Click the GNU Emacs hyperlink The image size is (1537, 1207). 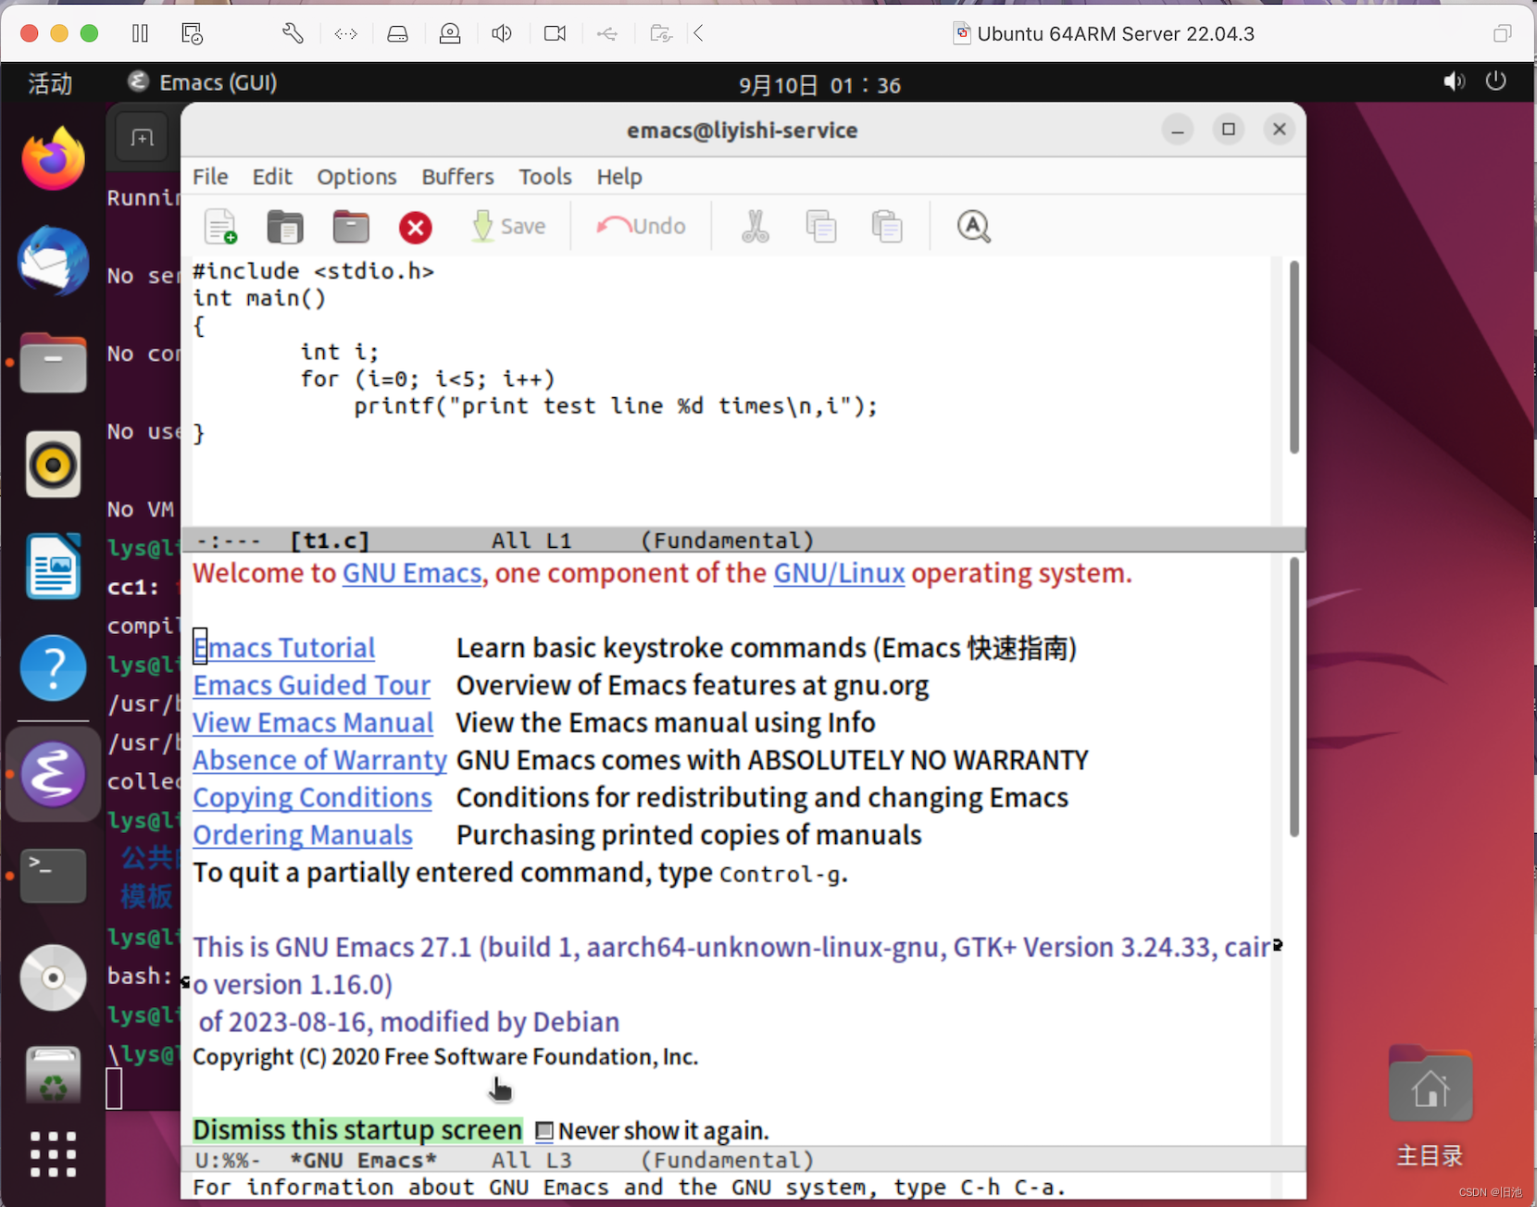pyautogui.click(x=412, y=574)
